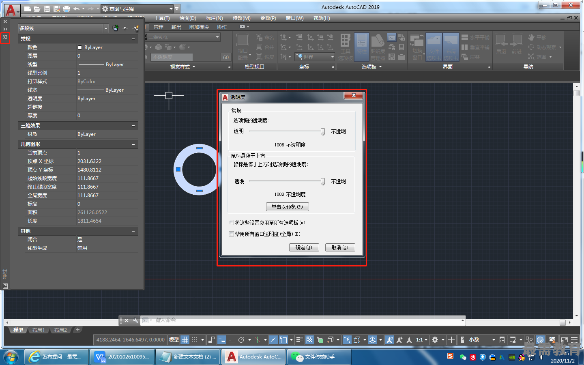Click the Save icon in quick access toolbar
This screenshot has height=365, width=584.
click(x=47, y=9)
